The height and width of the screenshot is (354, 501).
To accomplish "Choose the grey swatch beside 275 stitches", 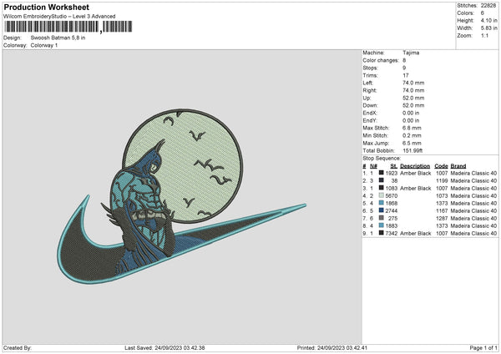I will 382,218.
